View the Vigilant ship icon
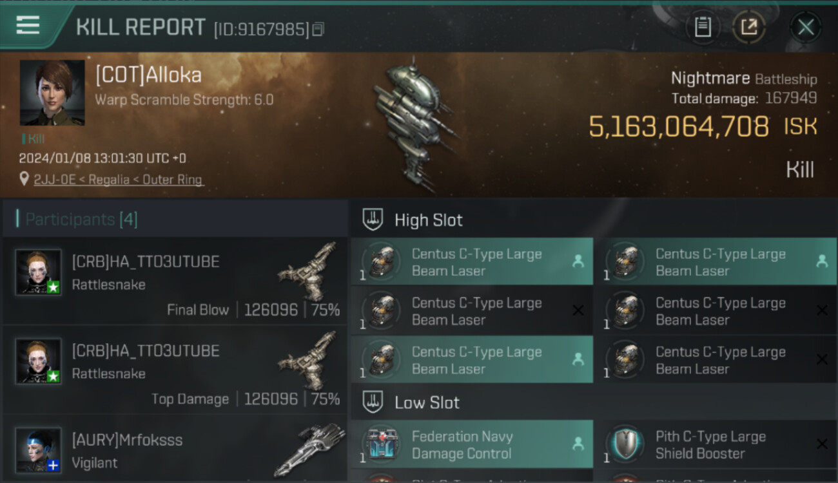The image size is (838, 483). (309, 450)
